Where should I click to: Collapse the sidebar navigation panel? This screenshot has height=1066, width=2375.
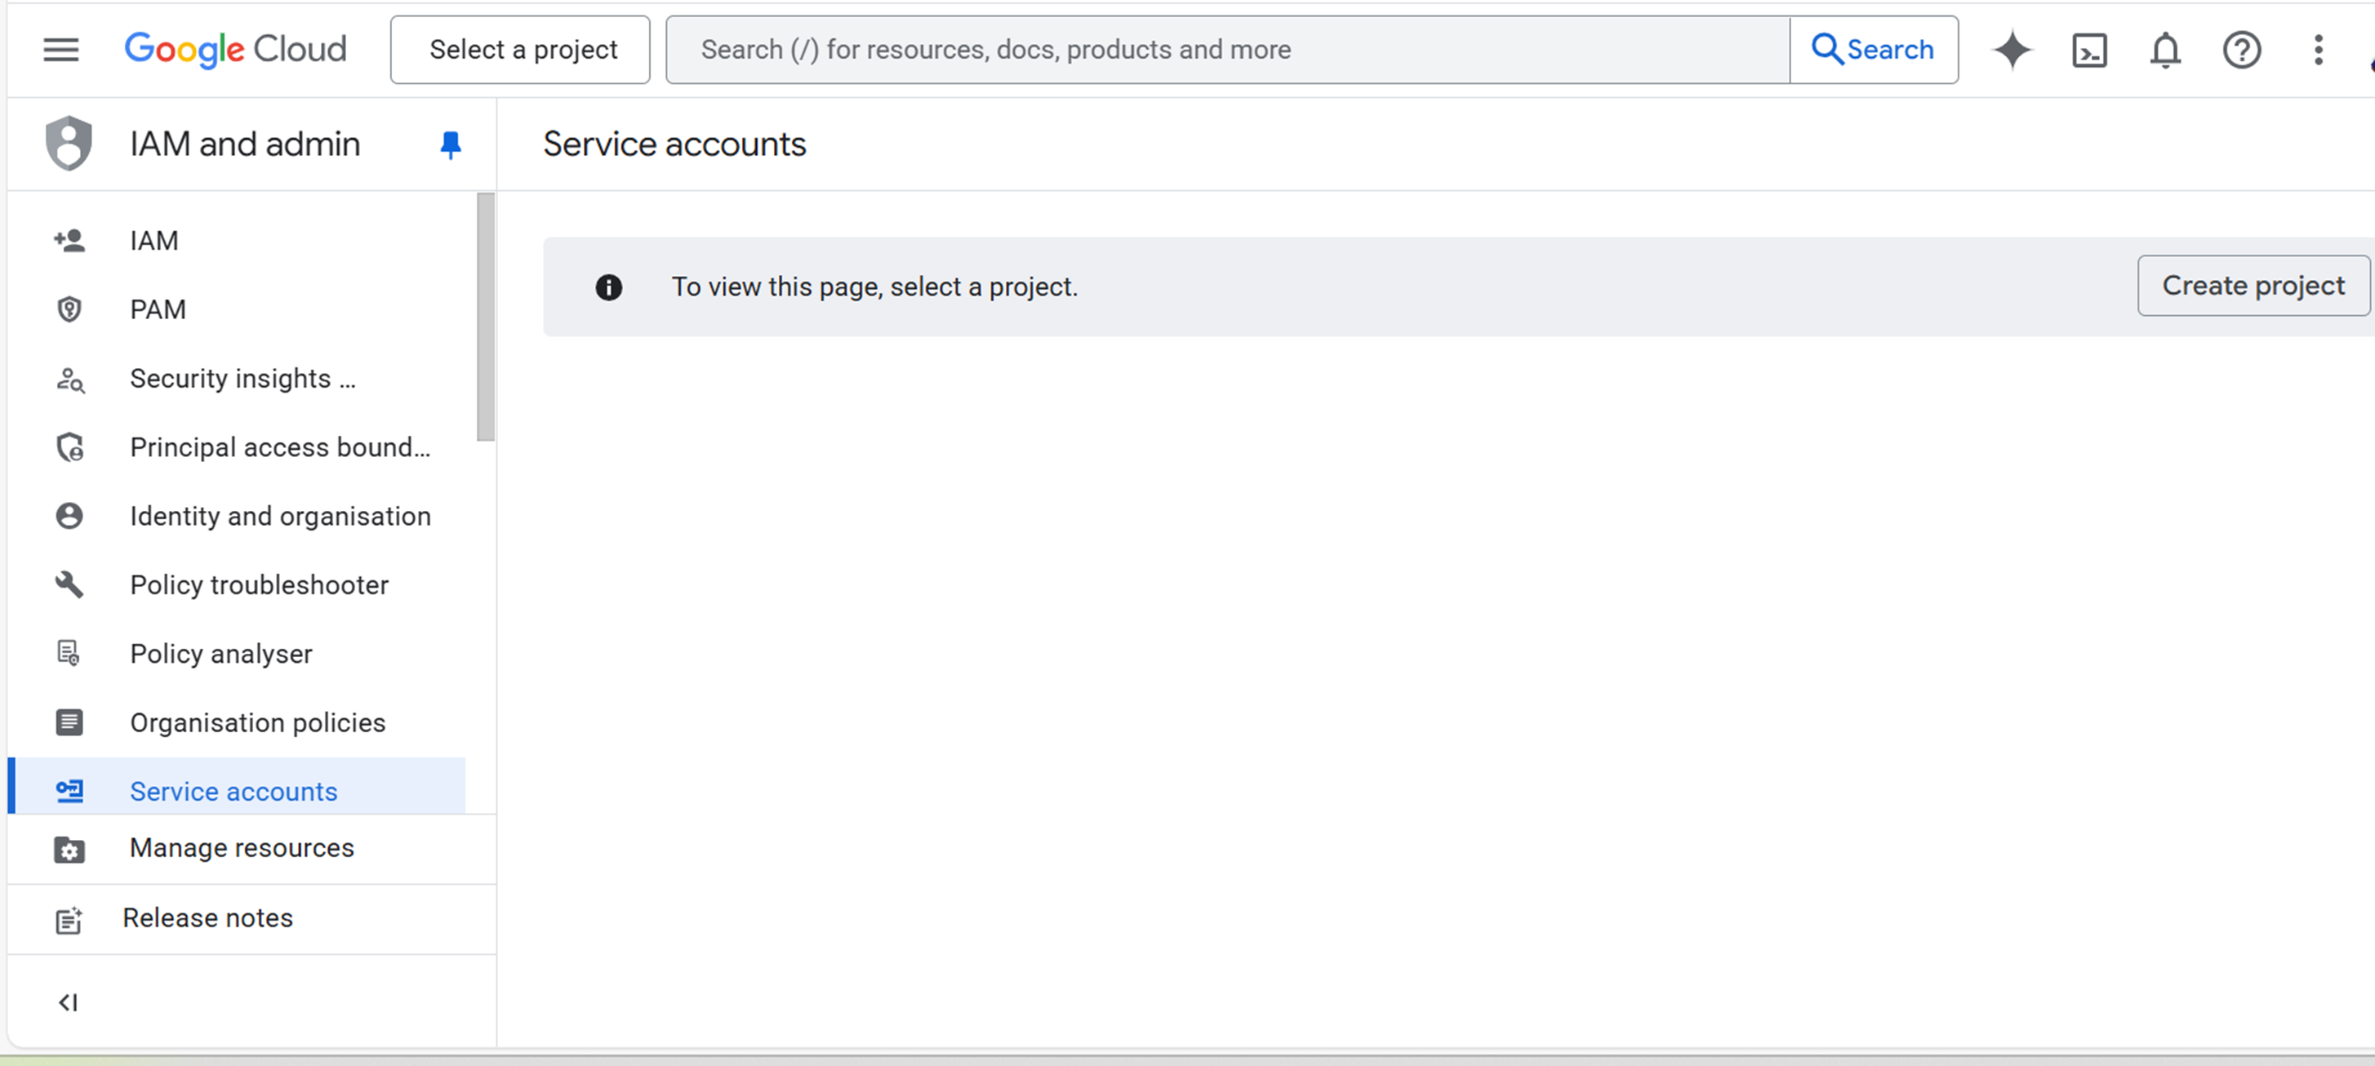(69, 1002)
